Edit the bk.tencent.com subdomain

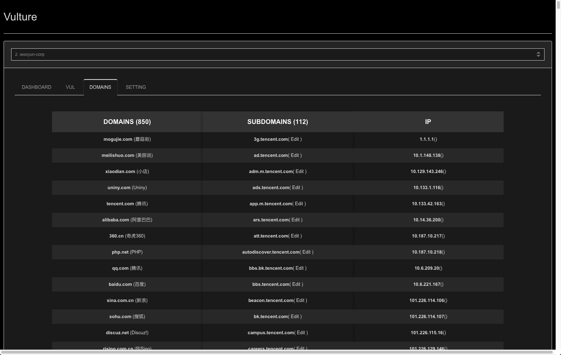[295, 317]
